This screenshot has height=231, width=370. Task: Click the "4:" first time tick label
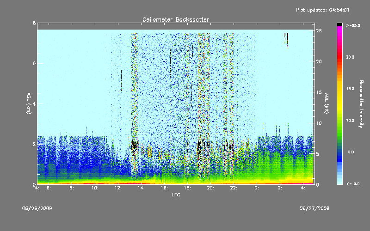[37, 188]
